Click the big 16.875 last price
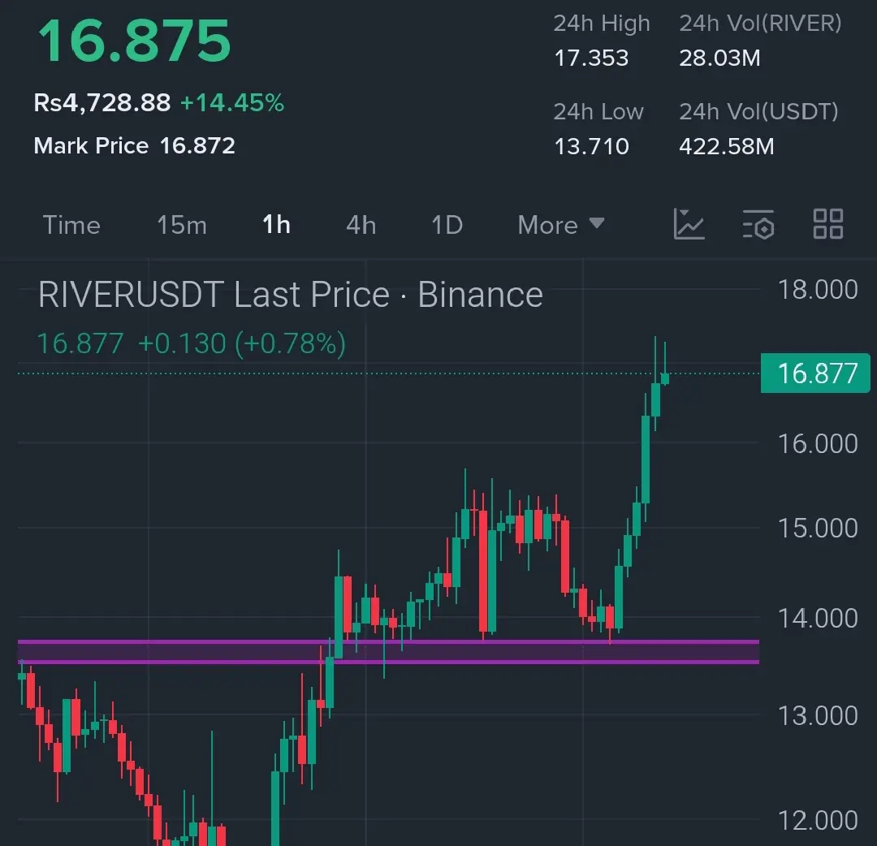The image size is (877, 846). [134, 41]
